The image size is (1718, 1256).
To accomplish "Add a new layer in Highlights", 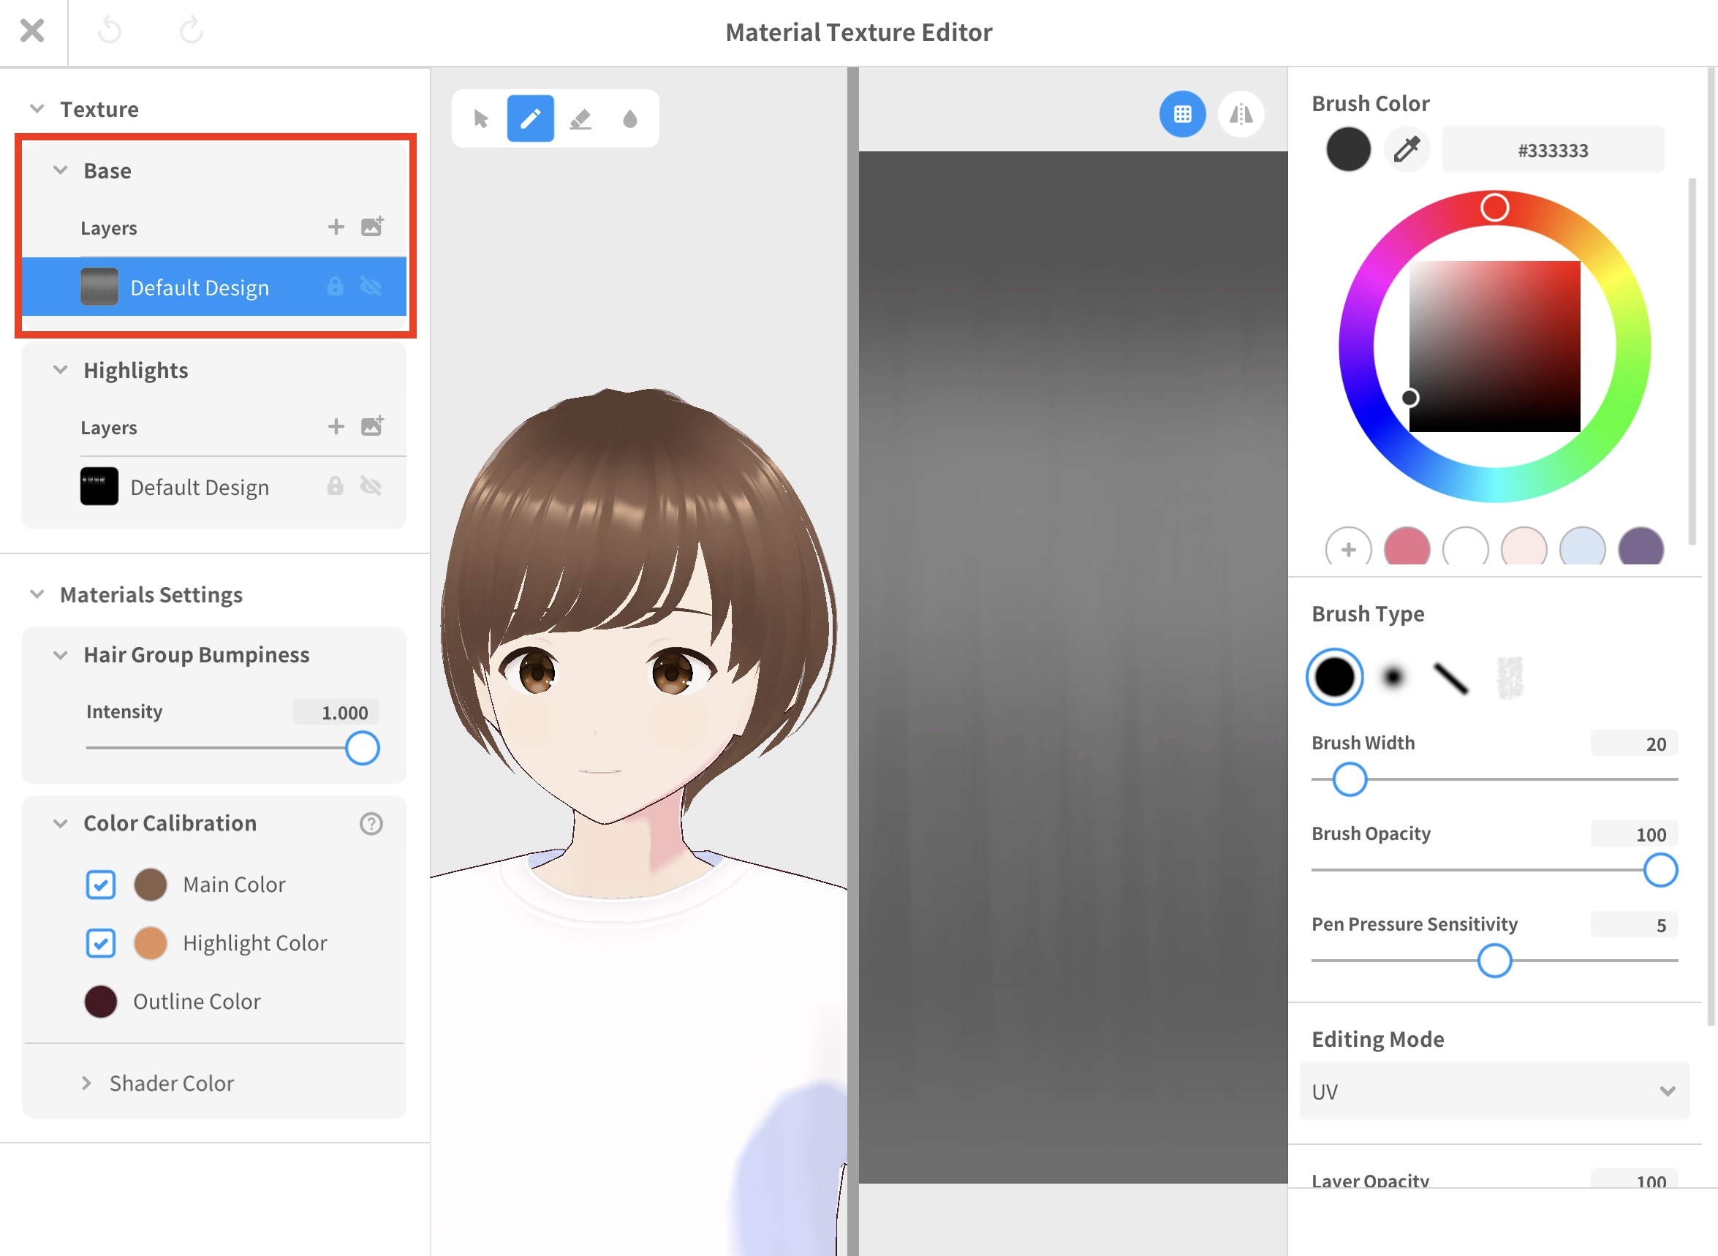I will [x=336, y=426].
